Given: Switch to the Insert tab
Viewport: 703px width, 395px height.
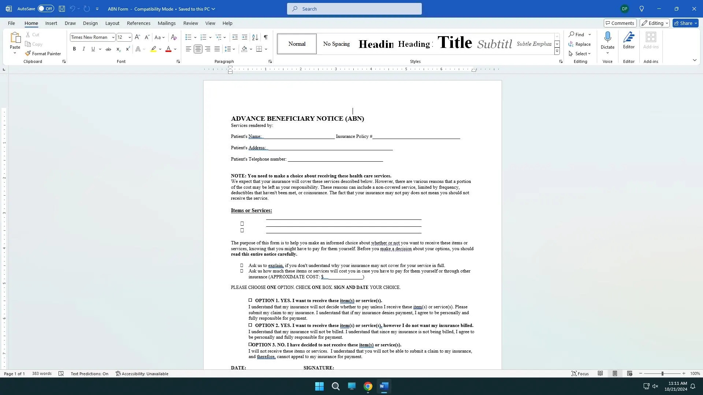Looking at the screenshot, I should (x=51, y=23).
